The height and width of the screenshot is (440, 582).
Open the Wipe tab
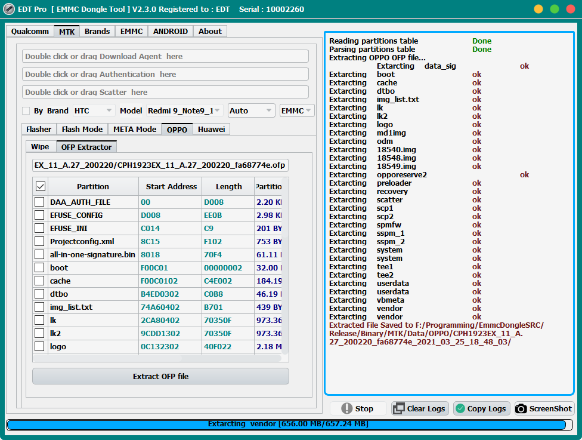[40, 147]
